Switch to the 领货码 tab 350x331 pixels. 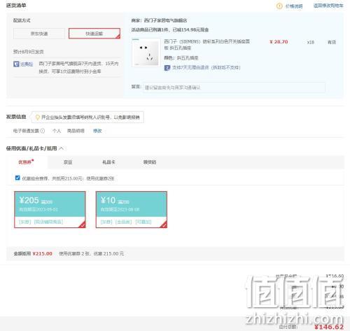coord(150,162)
